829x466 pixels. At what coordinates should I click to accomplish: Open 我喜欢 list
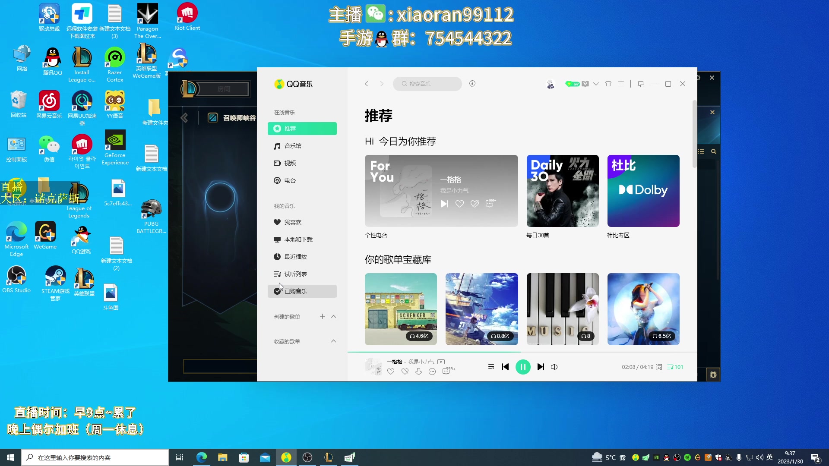(x=302, y=222)
